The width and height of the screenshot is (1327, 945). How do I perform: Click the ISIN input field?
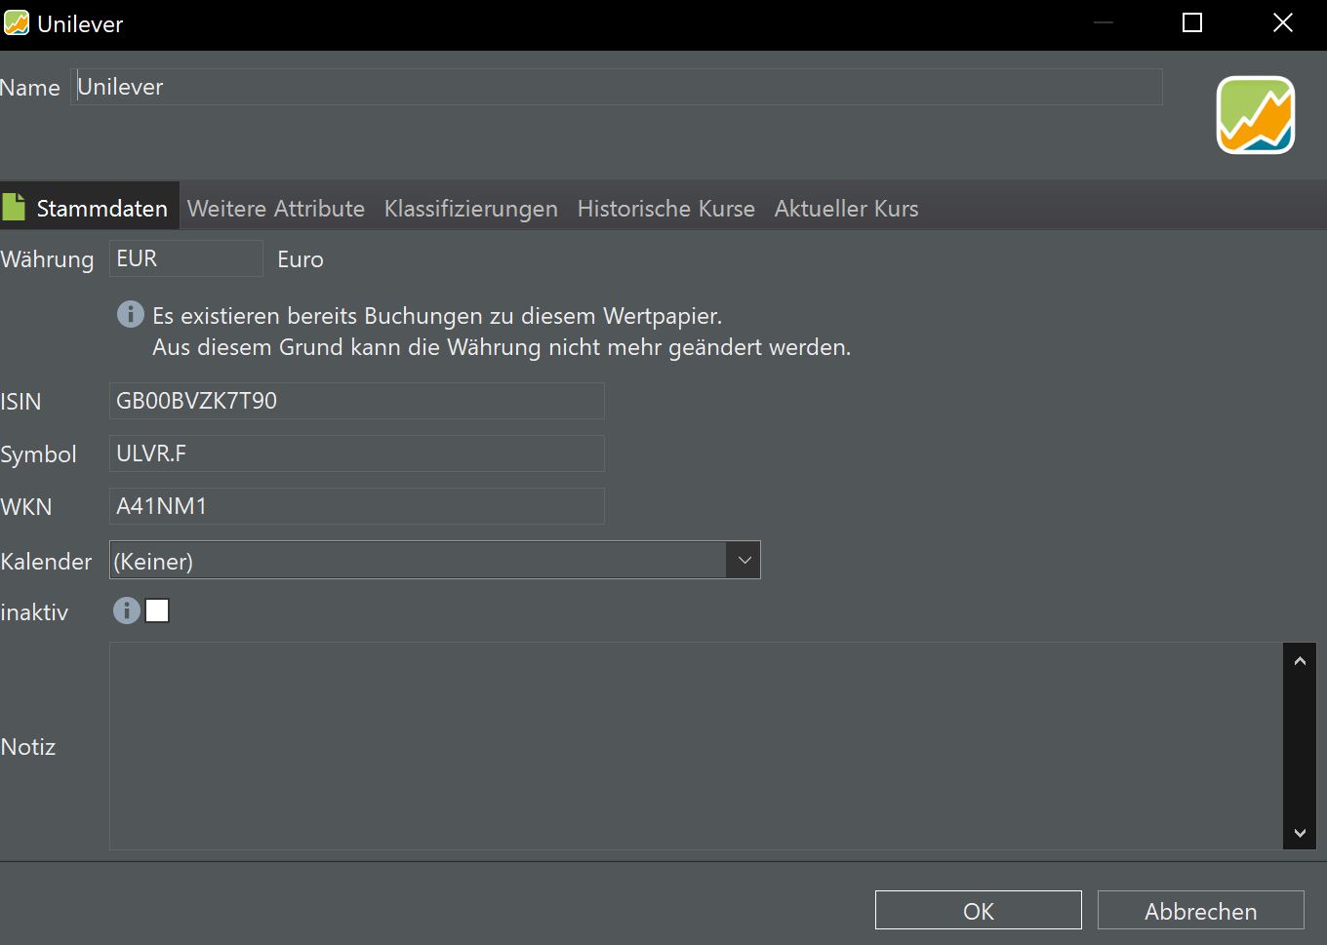click(x=356, y=401)
